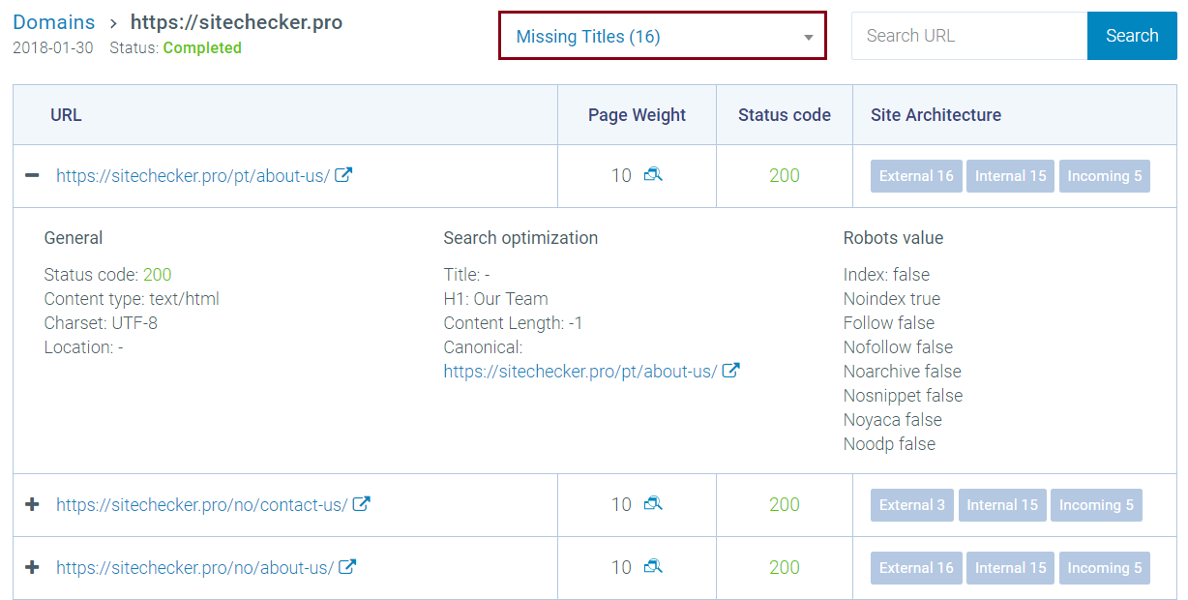Image resolution: width=1188 pixels, height=600 pixels.
Task: Click the Title: - line
Action: (467, 275)
